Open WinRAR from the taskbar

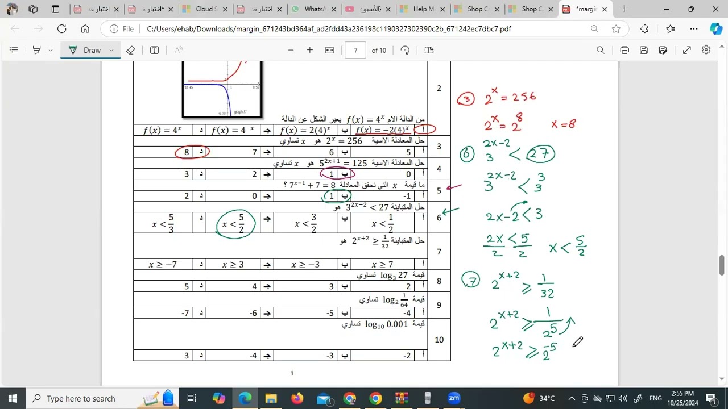pos(402,398)
